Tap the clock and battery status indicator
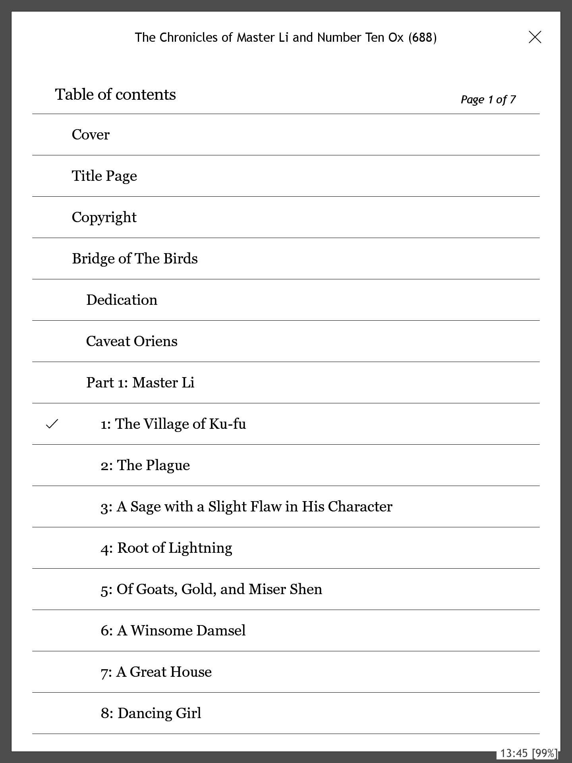 click(x=528, y=753)
